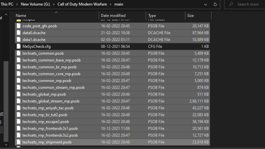Click the file icon of fileSysCheck.cfg
The image size is (265, 149).
click(19, 47)
